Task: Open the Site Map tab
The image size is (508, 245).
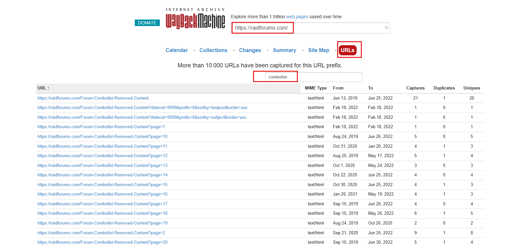Action: [x=319, y=50]
